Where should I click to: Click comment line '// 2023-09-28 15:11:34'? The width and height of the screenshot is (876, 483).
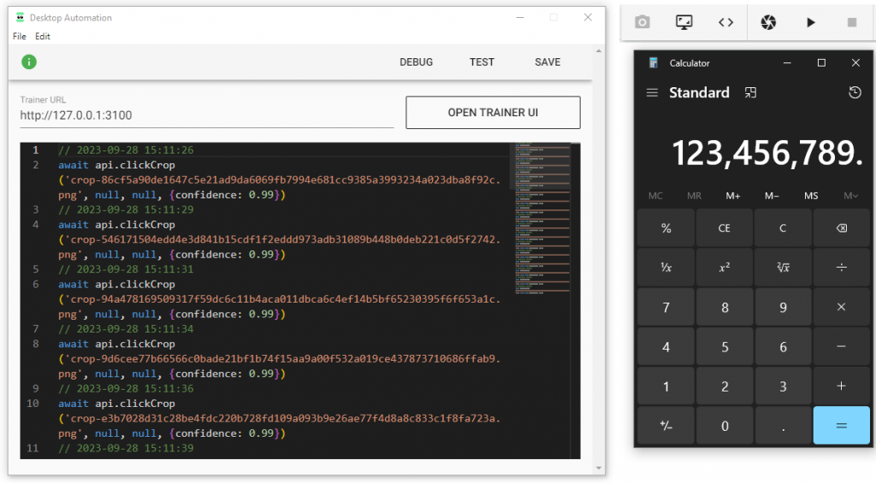[126, 329]
